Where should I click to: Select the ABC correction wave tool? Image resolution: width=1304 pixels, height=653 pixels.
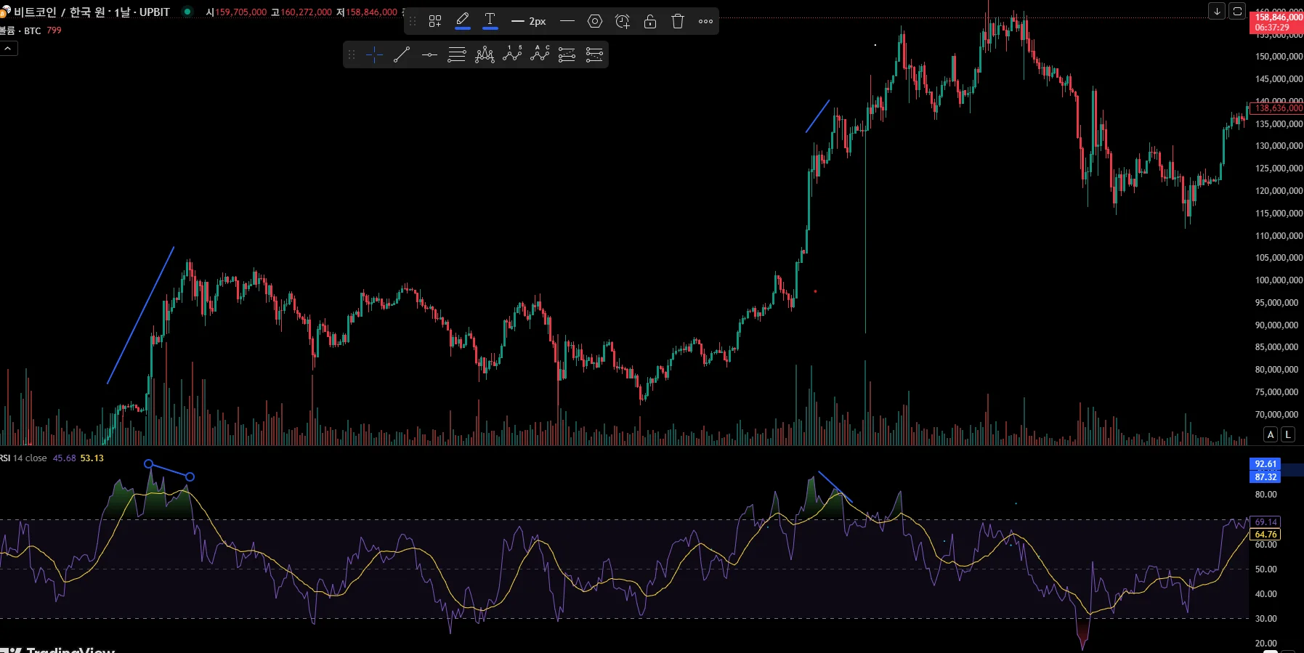point(540,54)
